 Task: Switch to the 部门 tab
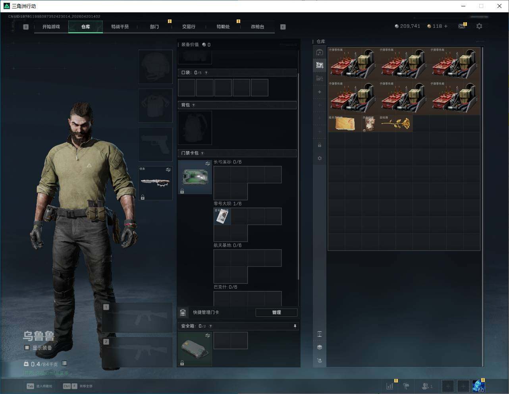tap(154, 27)
